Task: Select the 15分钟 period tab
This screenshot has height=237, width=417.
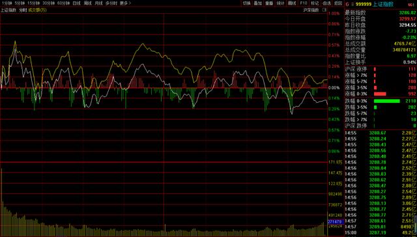Action: coord(34,3)
